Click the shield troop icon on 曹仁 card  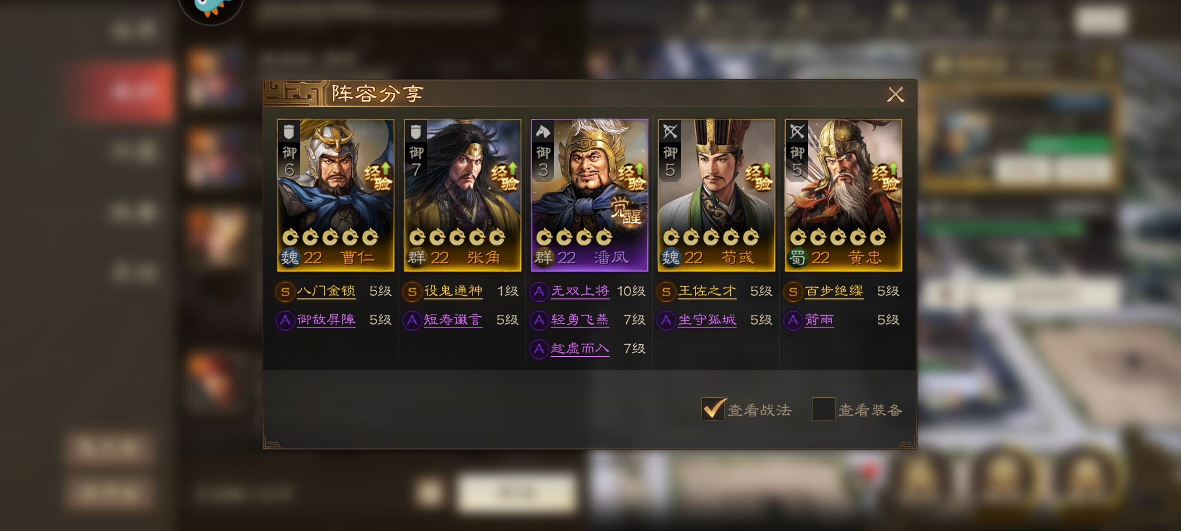point(289,132)
